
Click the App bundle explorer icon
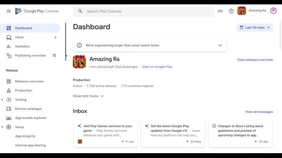click(9, 118)
